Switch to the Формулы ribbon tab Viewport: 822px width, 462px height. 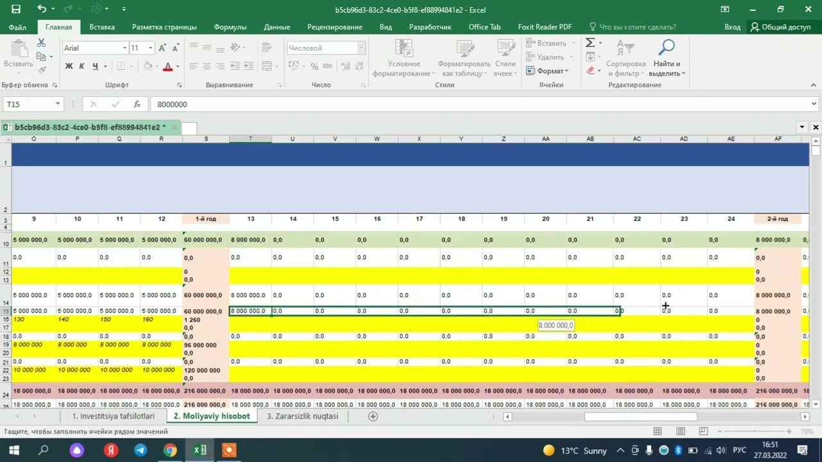tap(230, 27)
